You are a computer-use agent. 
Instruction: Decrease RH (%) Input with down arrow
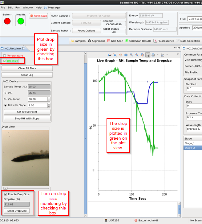click(49, 100)
